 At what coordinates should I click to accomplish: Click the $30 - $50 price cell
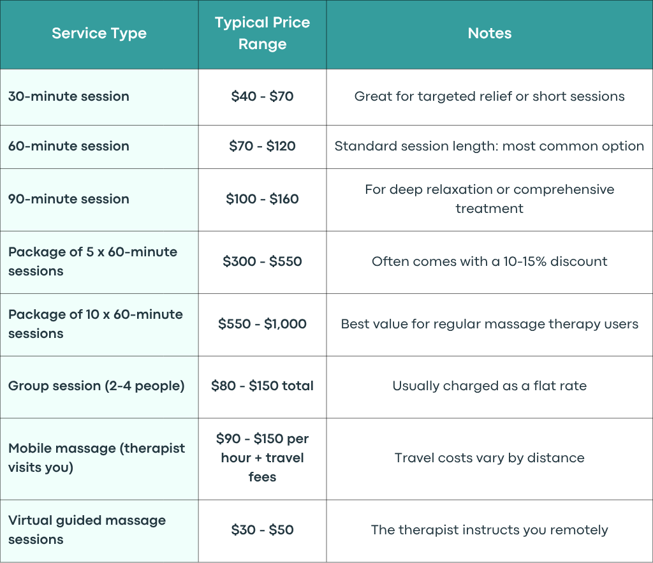pyautogui.click(x=262, y=530)
